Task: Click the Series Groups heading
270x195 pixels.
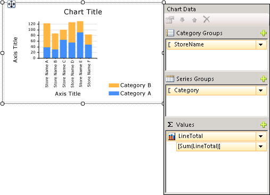Action: 195,79
